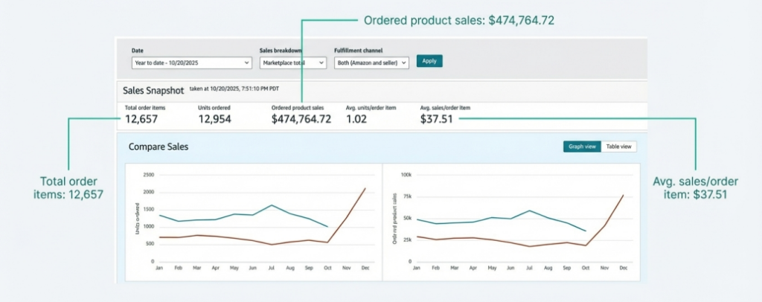Viewport: 762px width, 302px height.
Task: Click the Compare Sales heading
Action: pos(159,147)
